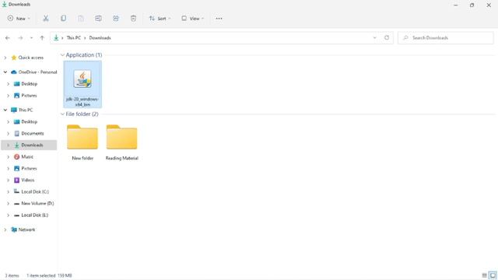Viewport: 498px width, 280px height.
Task: Expand the Videos tree node chevron
Action: (x=9, y=180)
